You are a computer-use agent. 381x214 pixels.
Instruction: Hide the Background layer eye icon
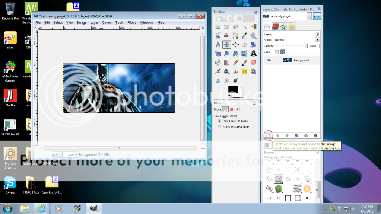(269, 60)
